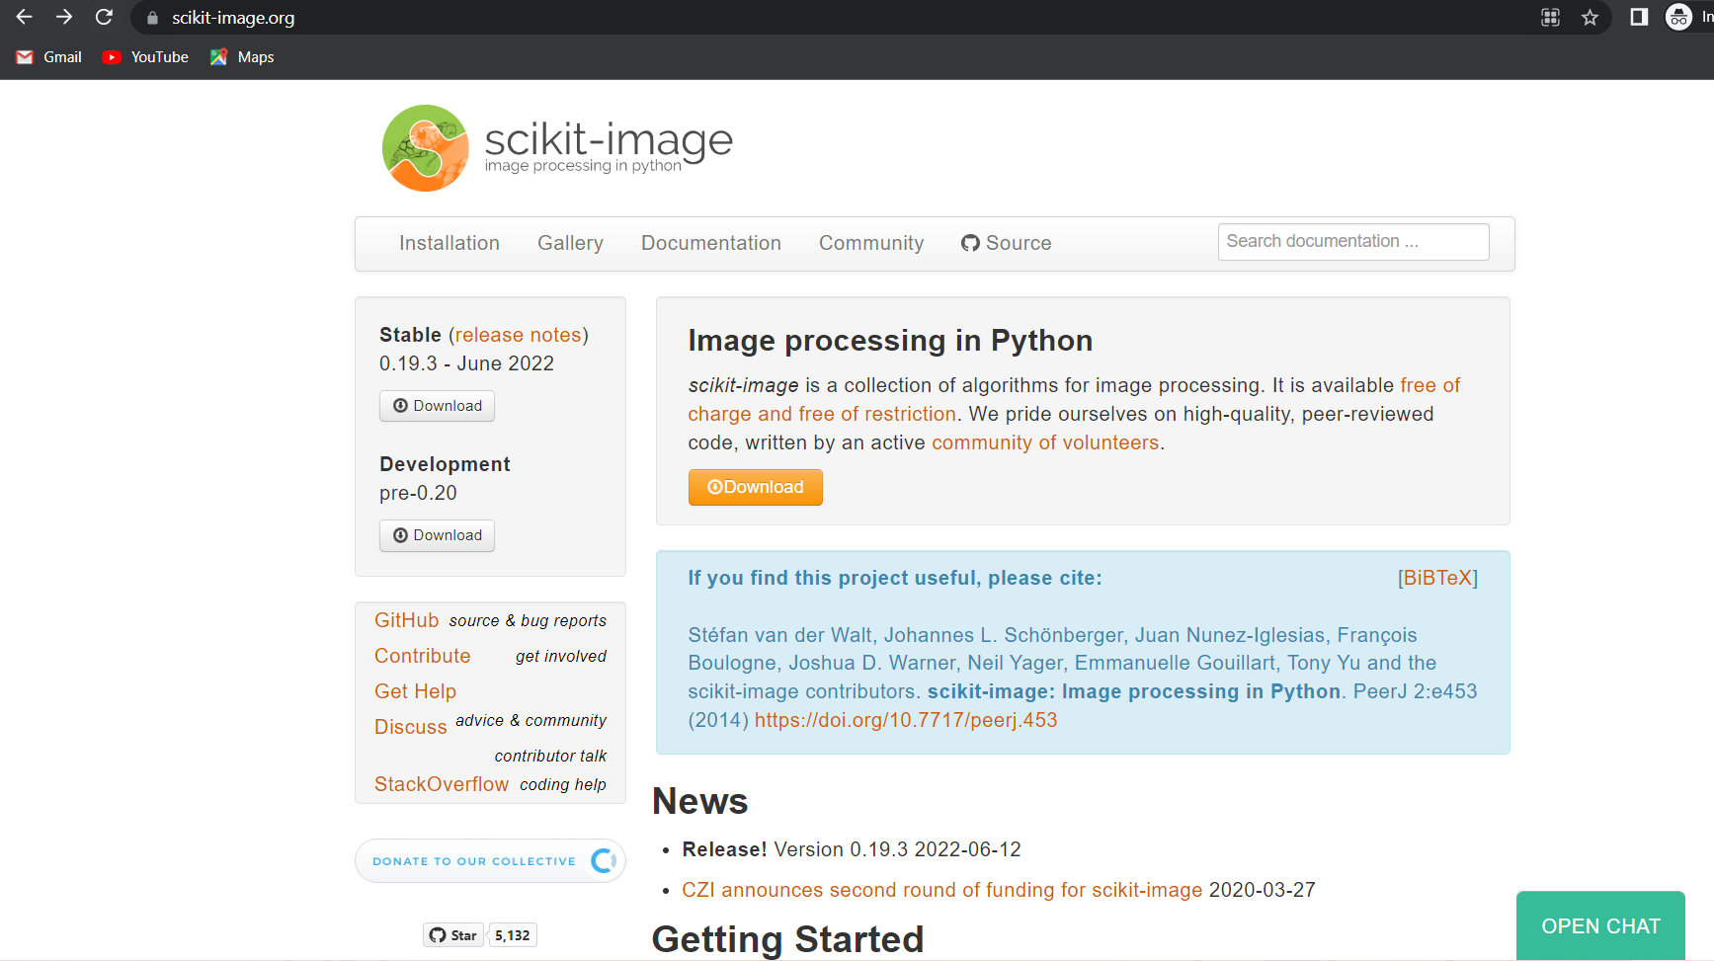The image size is (1714, 961).
Task: Open the Discuss sidebar link
Action: click(410, 727)
